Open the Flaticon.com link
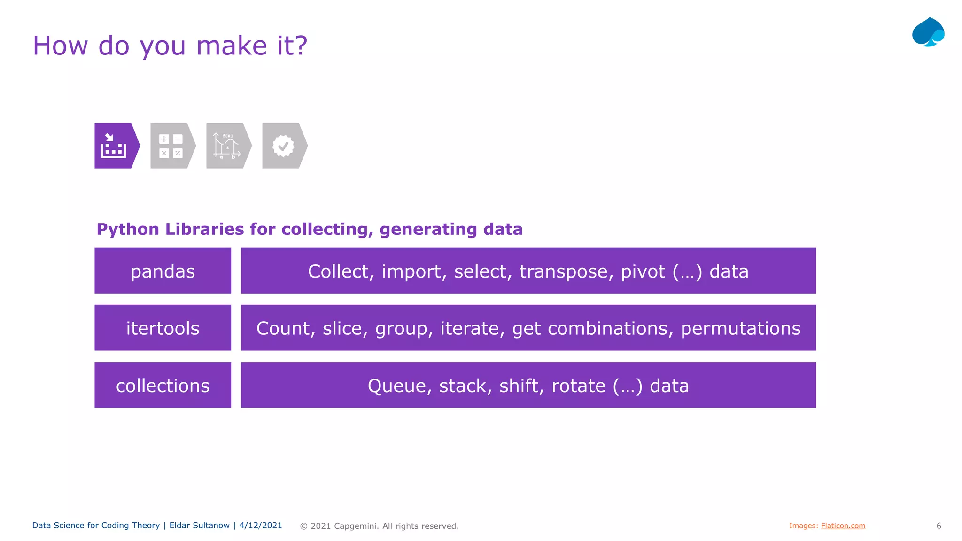Viewport: 962px width, 541px height. (843, 526)
